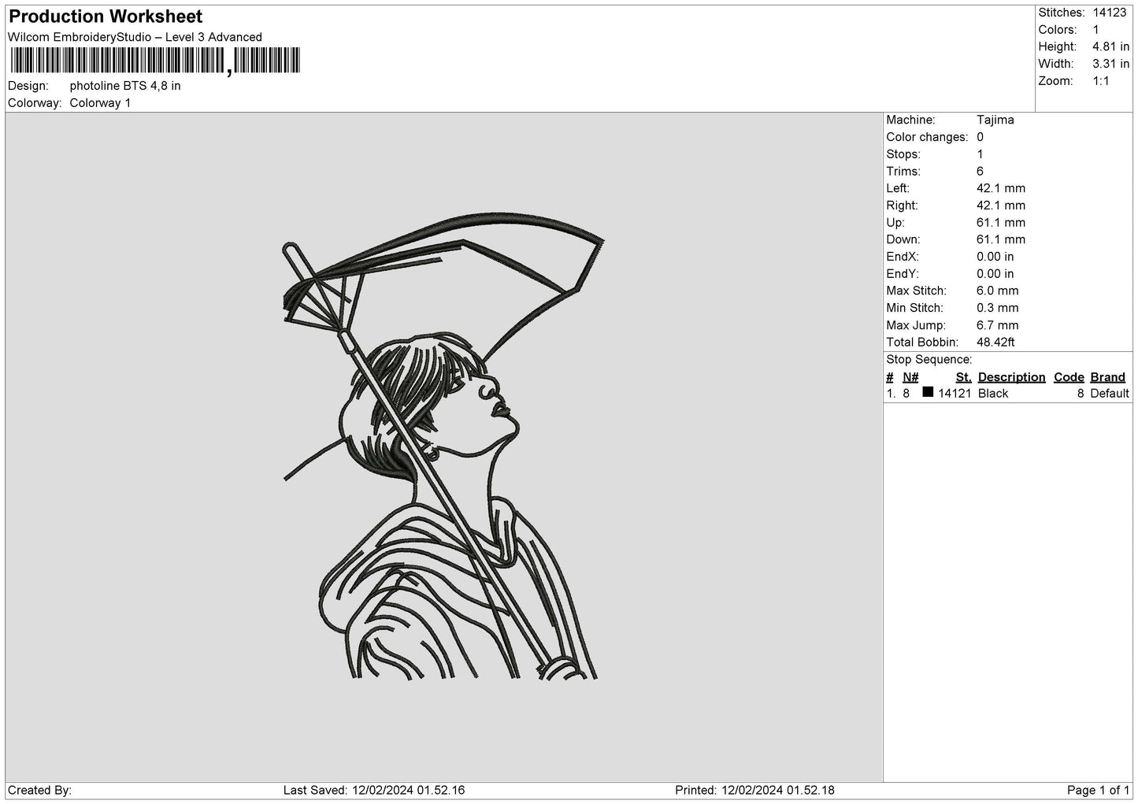The image size is (1138, 804).
Task: Click the Max Stitch value 6.0 mm
Action: [x=998, y=291]
